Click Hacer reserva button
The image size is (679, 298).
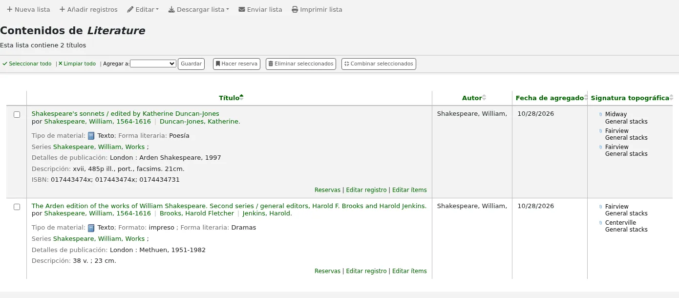point(236,64)
